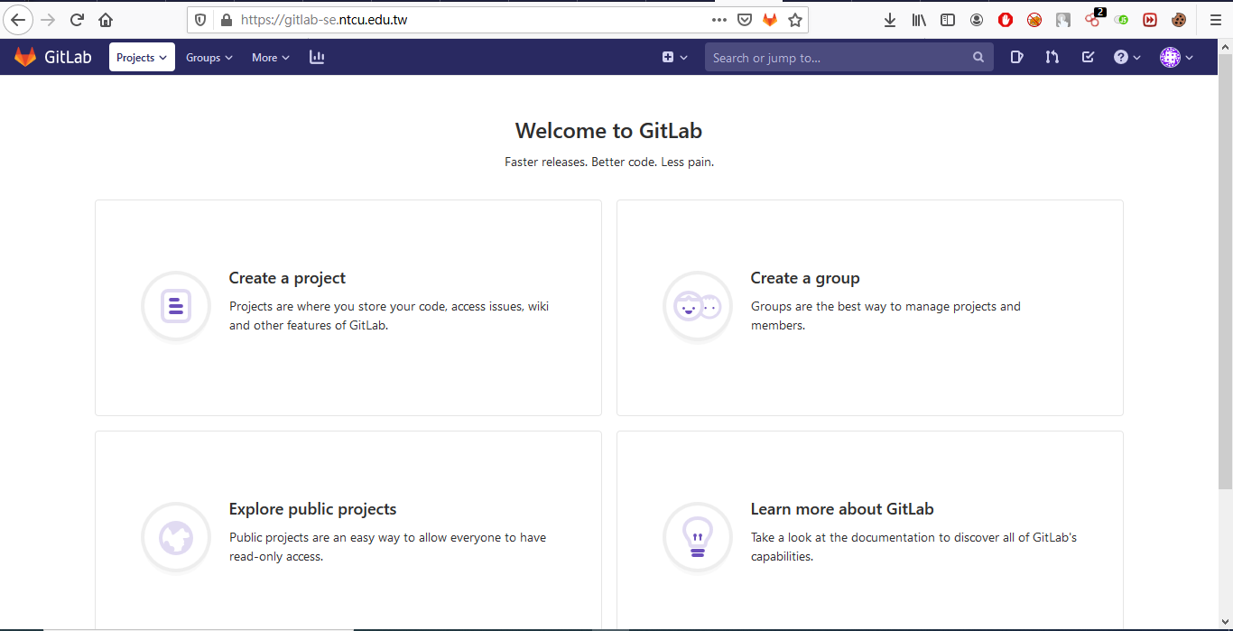Click the project document icon
The height and width of the screenshot is (631, 1233).
[176, 306]
